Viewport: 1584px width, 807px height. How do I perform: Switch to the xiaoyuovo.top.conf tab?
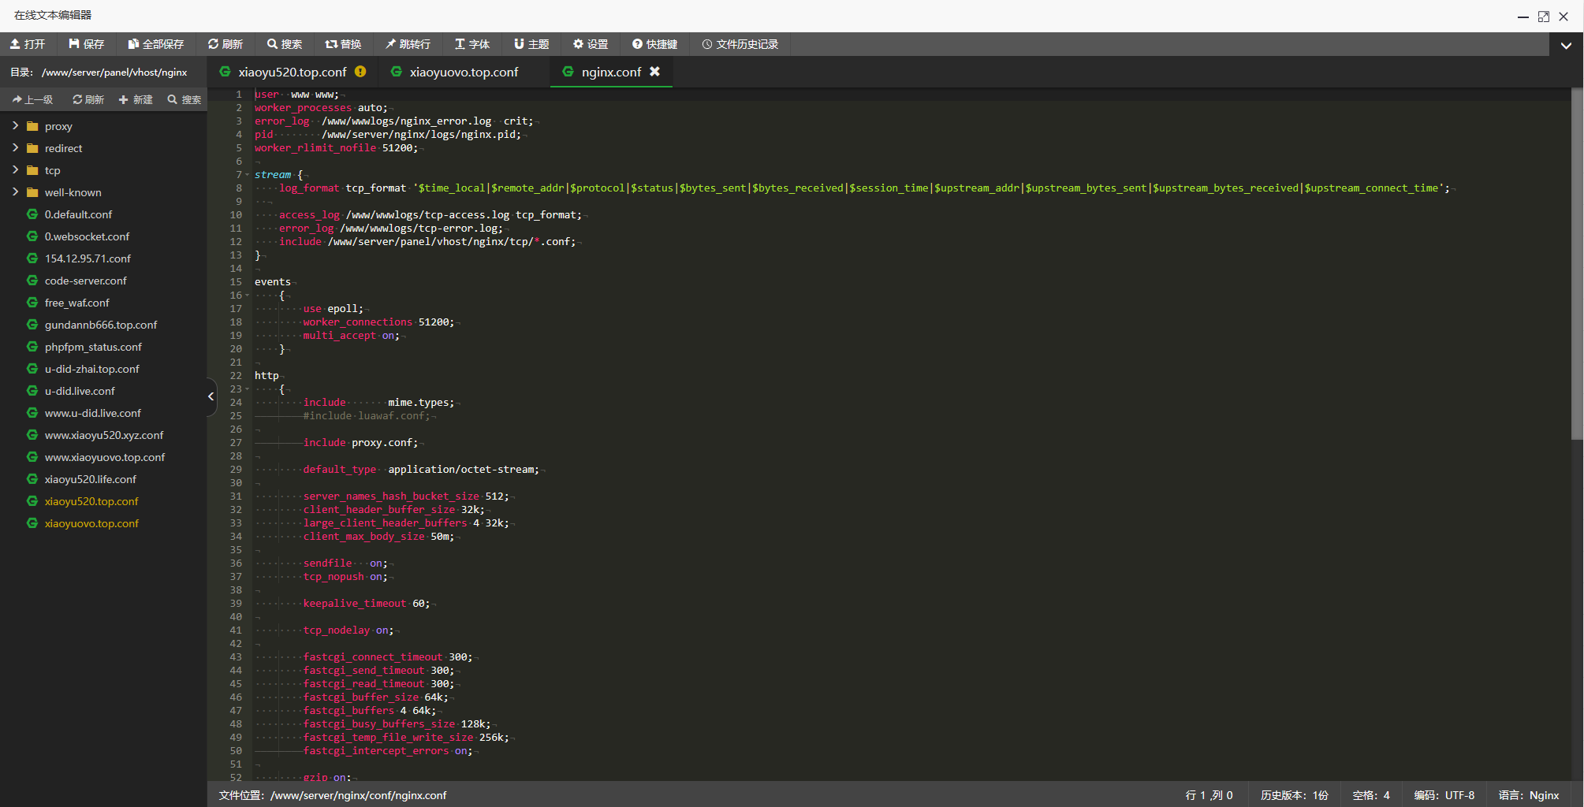coord(464,72)
